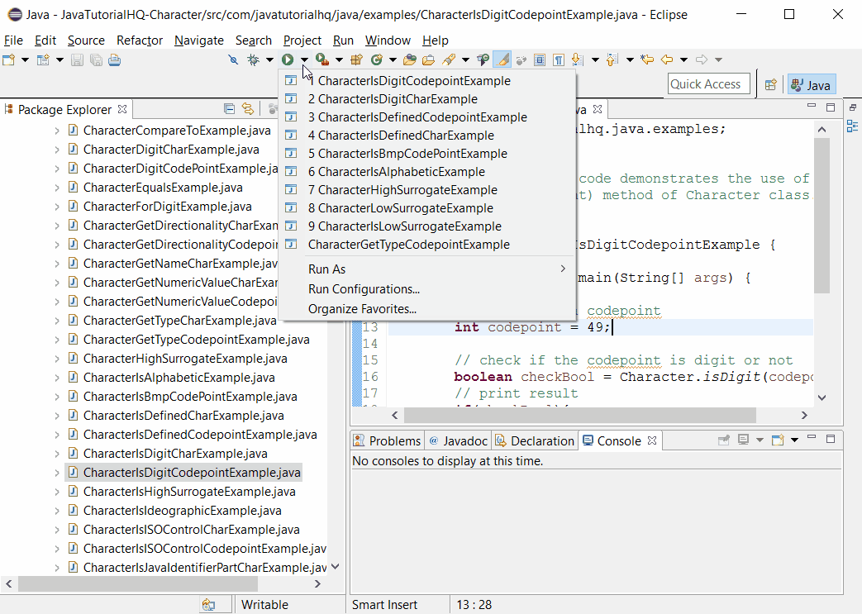Show whitespace characters using the pilcrow icon

[x=559, y=59]
